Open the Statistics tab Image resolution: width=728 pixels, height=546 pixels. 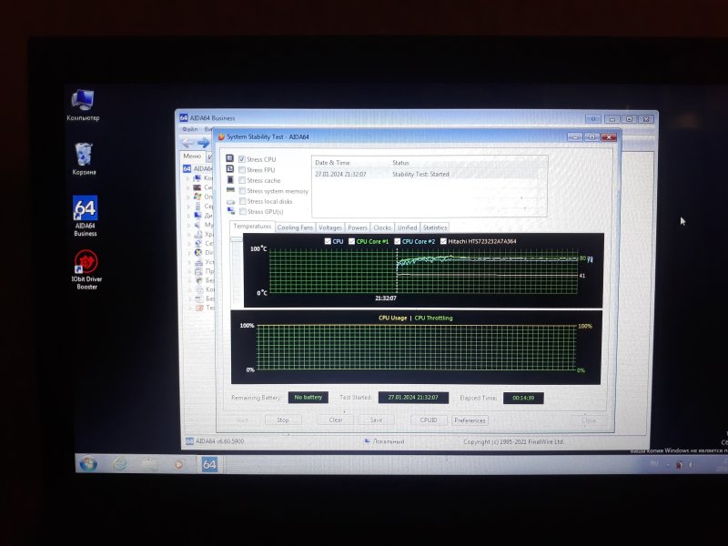[x=435, y=227]
